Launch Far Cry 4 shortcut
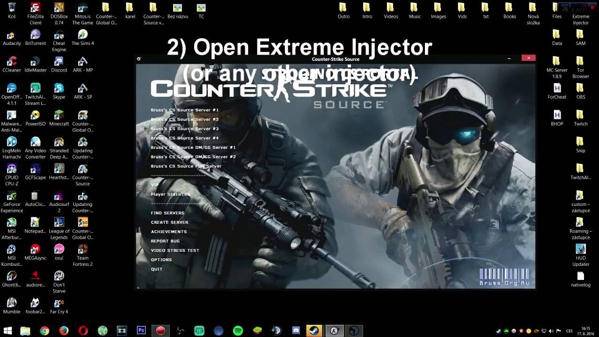 click(x=59, y=305)
